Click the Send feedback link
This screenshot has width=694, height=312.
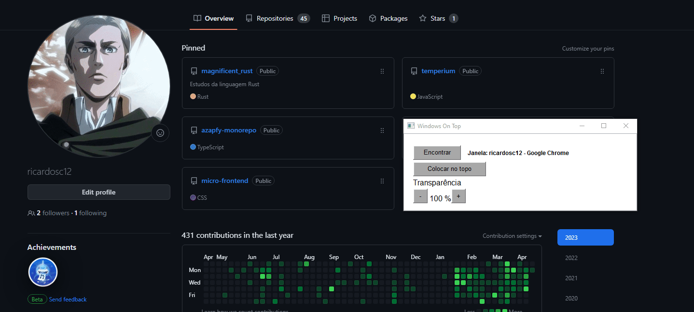tap(68, 299)
